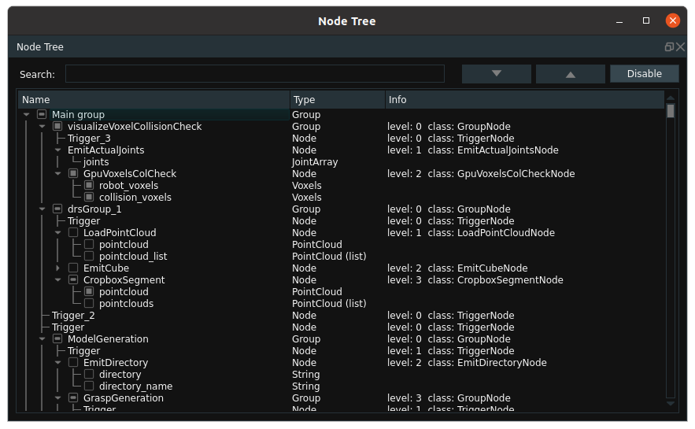Select the Trigger_3 tree row
Viewport: 695px width, 429px height.
(89, 139)
